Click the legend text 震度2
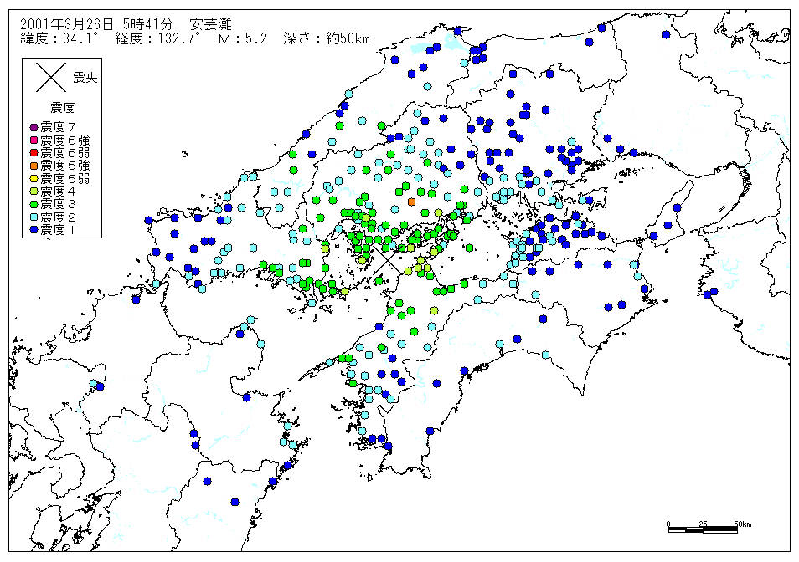The image size is (799, 562). pos(58,217)
